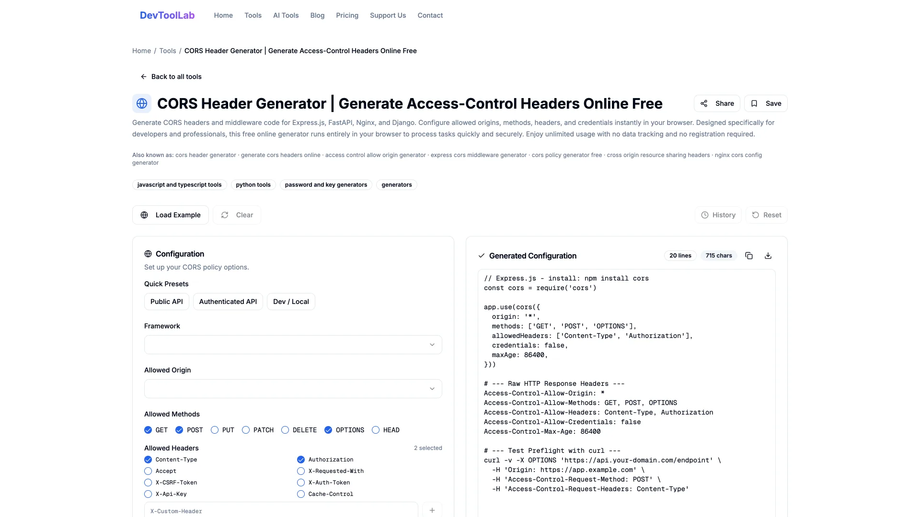Viewport: 920px width, 517px height.
Task: Share this CORS tool page
Action: (717, 103)
